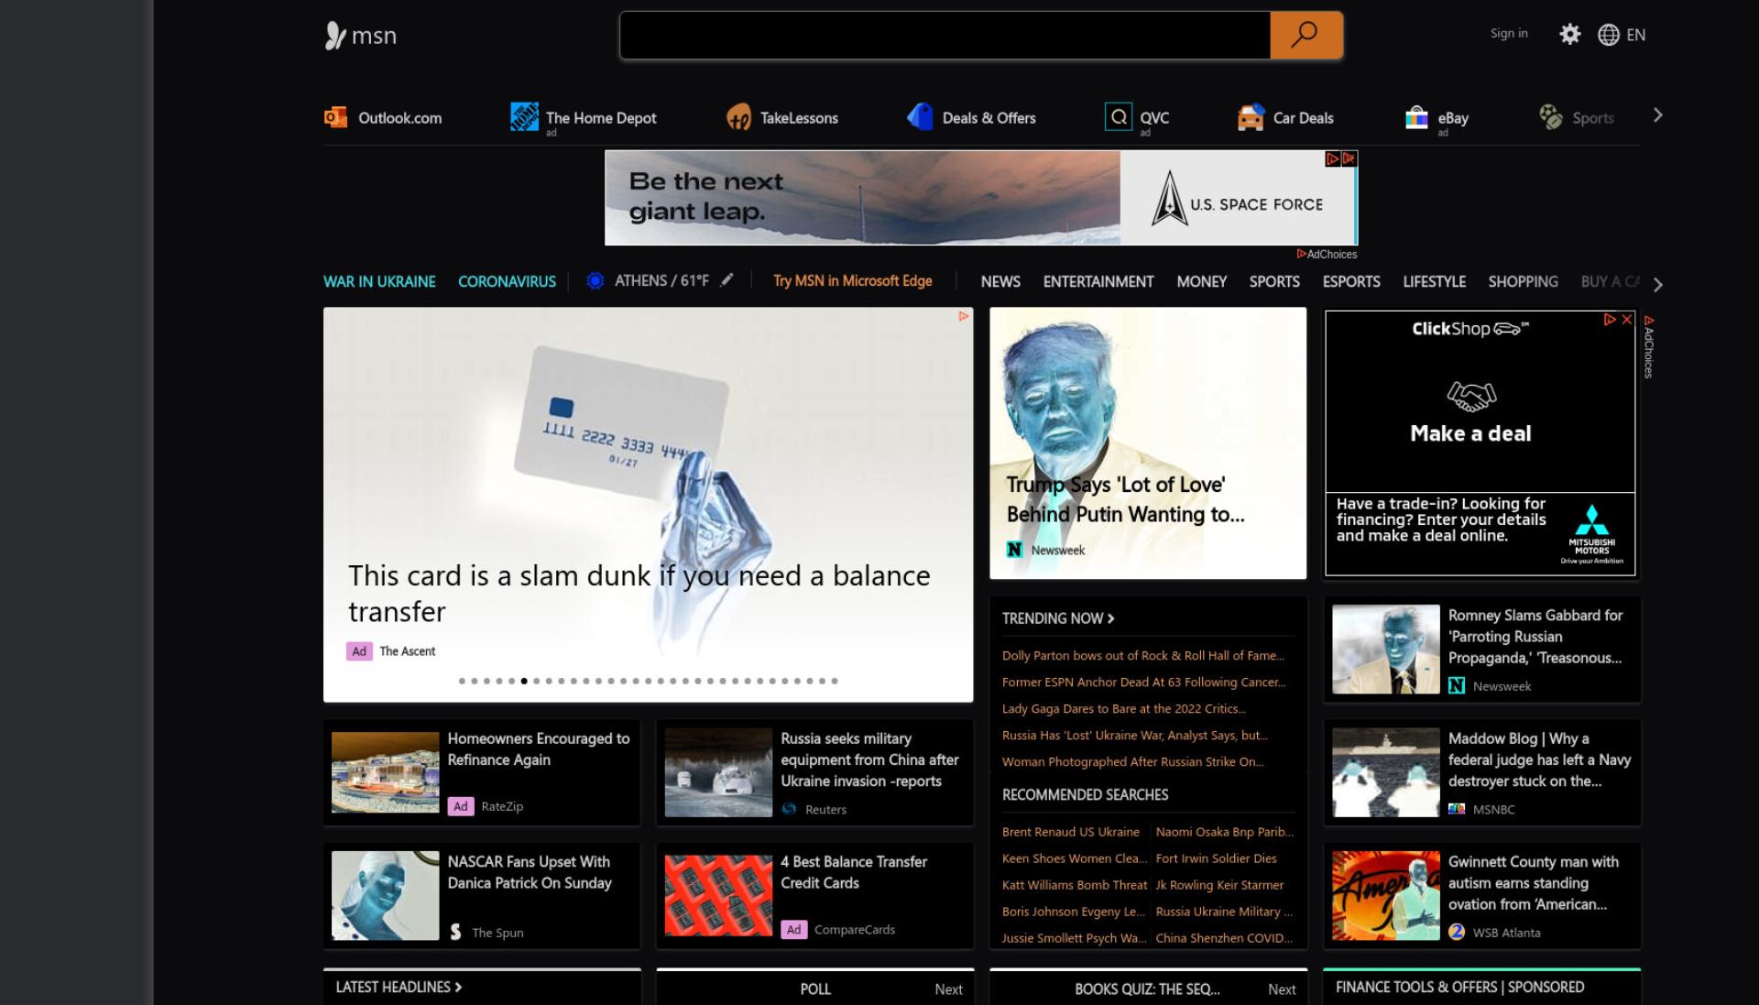Click the CORONAVIRUS link
Image resolution: width=1759 pixels, height=1005 pixels.
(507, 281)
